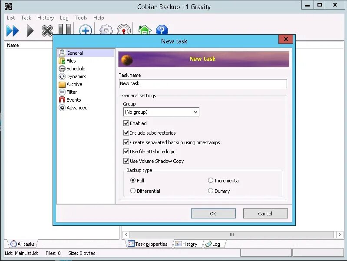Confirm new task with OK
This screenshot has width=347, height=261.
(x=213, y=213)
